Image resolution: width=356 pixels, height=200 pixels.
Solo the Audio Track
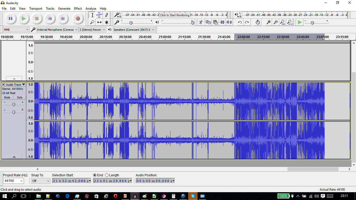[20, 97]
